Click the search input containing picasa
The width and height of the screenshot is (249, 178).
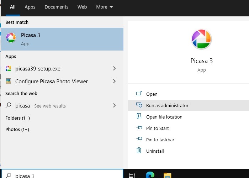62,174
